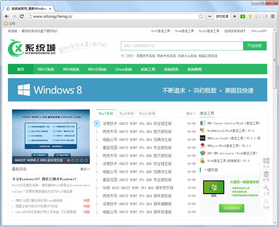Select the second slideshow dot
This screenshot has height=227, width=279.
pyautogui.click(x=73, y=160)
